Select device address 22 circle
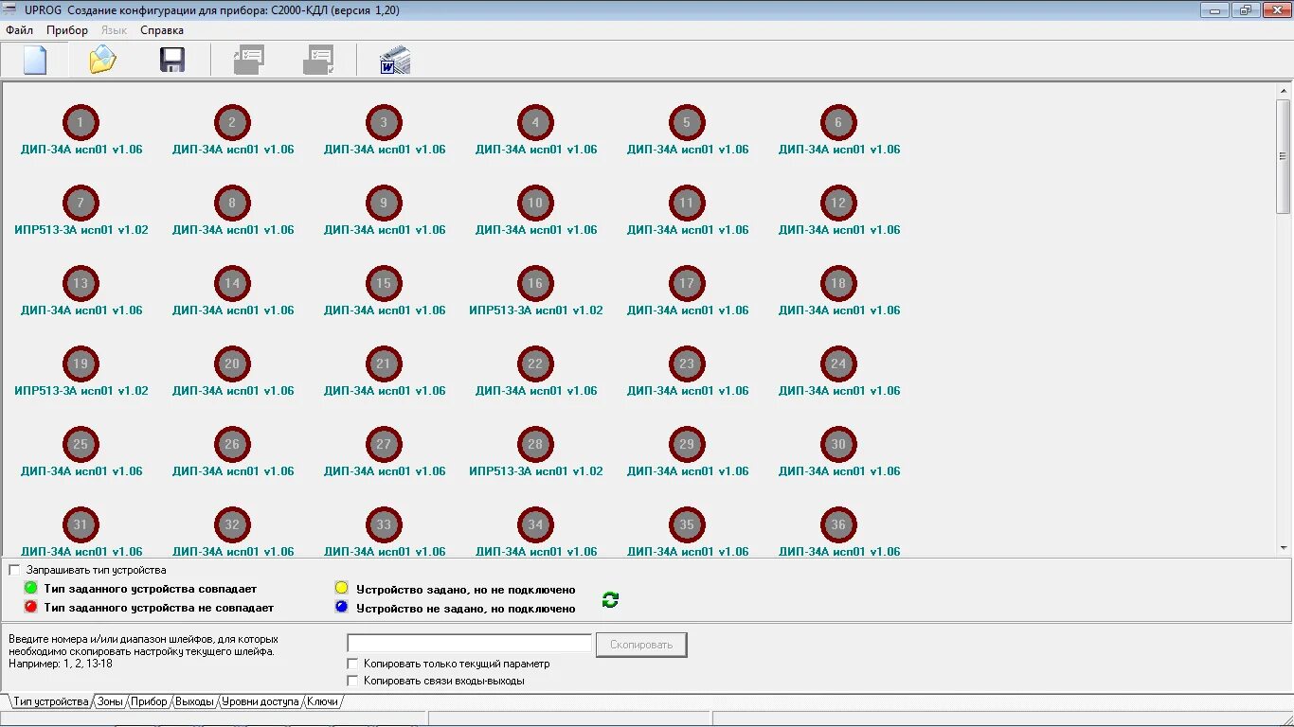This screenshot has width=1294, height=727. pyautogui.click(x=535, y=363)
